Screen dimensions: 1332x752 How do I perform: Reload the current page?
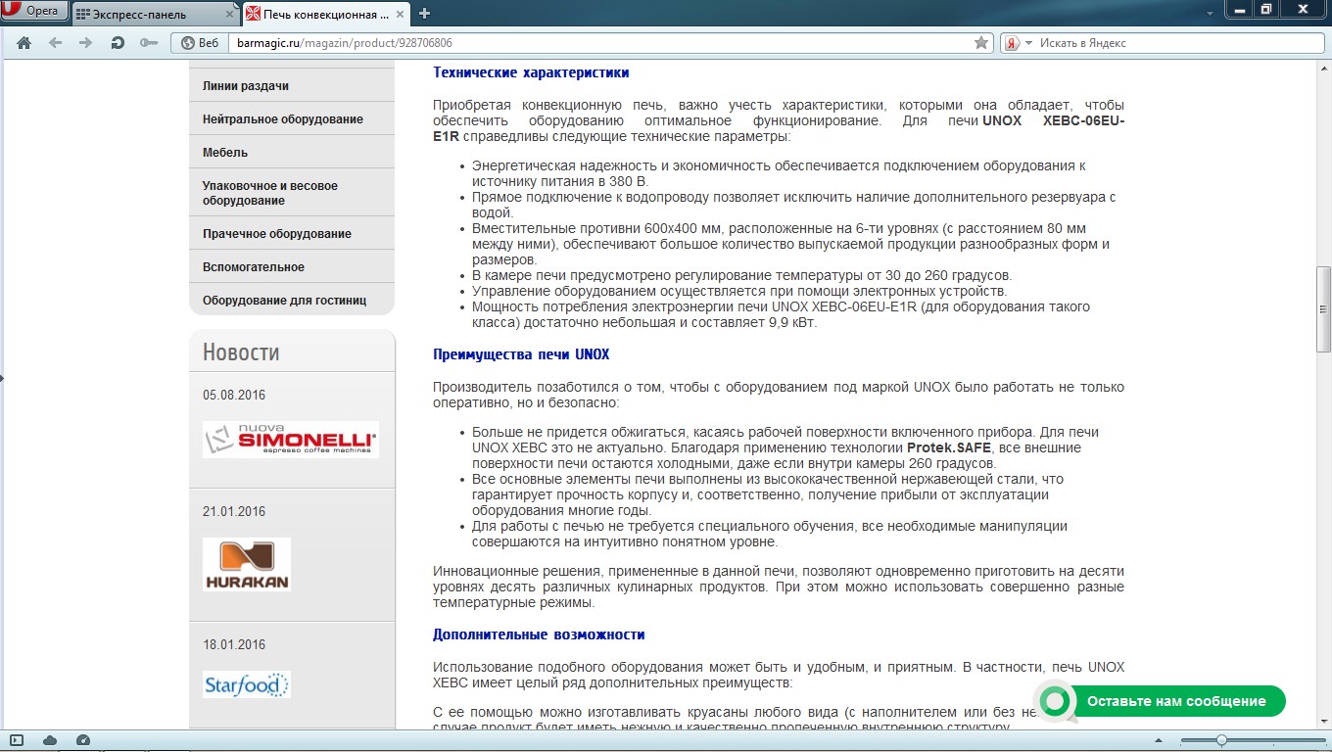point(118,43)
